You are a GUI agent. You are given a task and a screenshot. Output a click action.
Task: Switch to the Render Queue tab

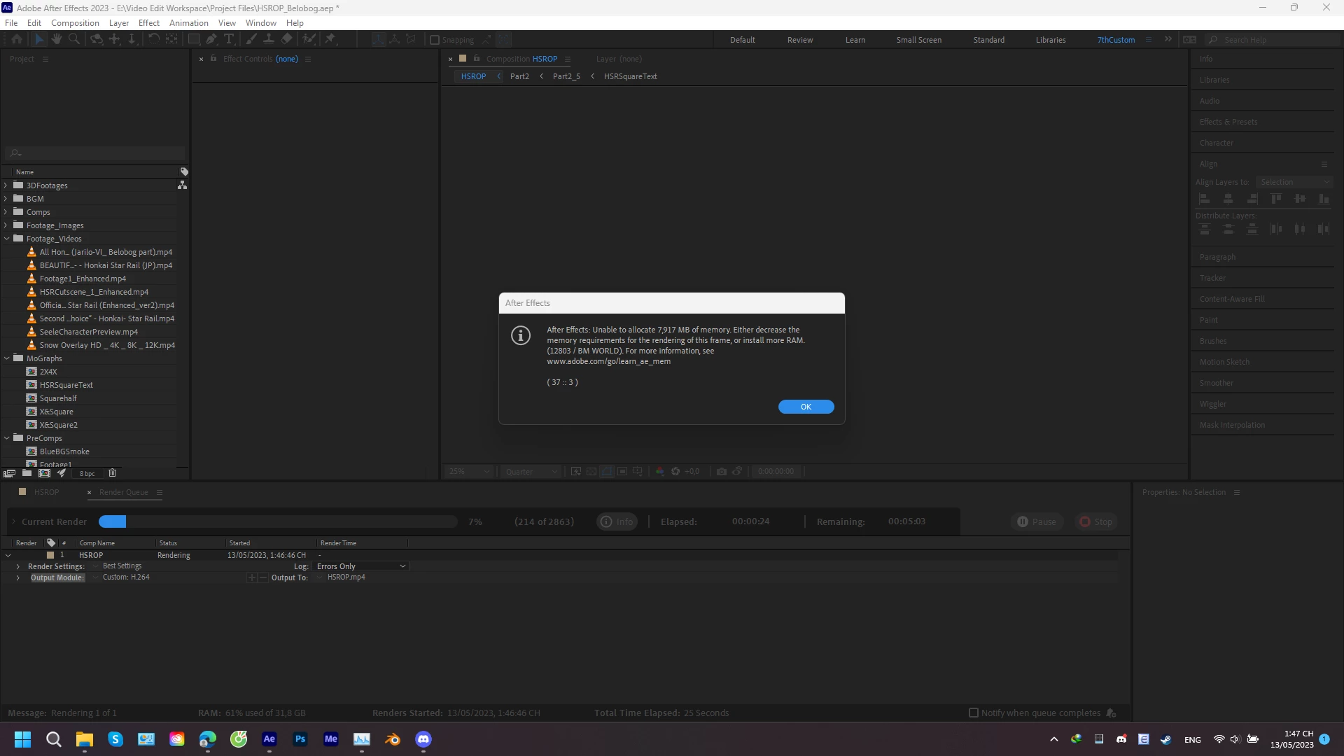point(123,492)
